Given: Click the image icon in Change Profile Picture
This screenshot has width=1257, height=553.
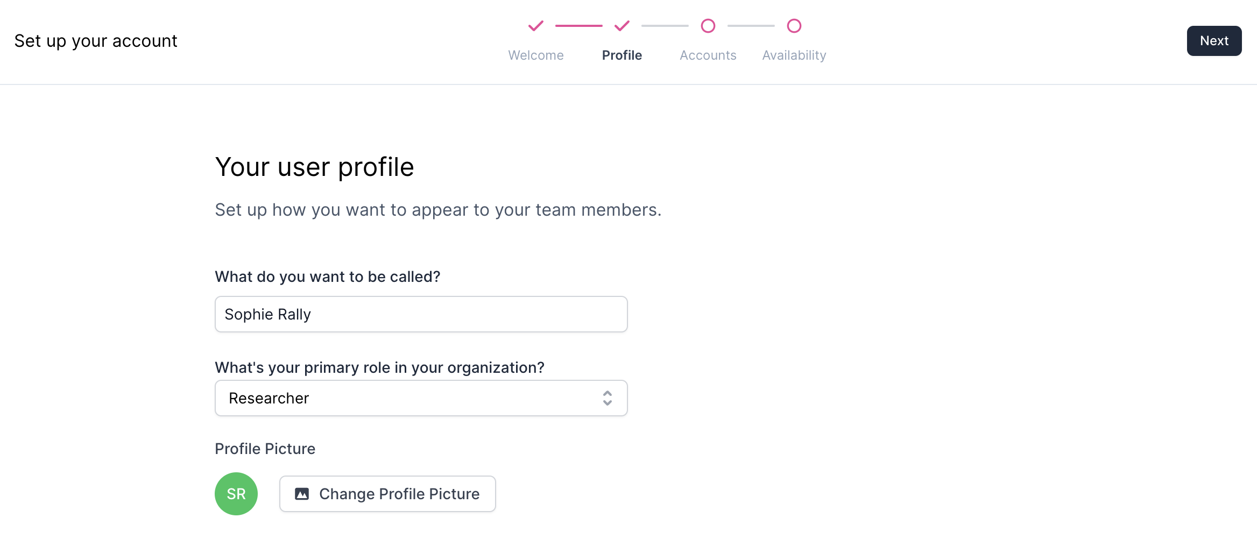Looking at the screenshot, I should coord(302,494).
